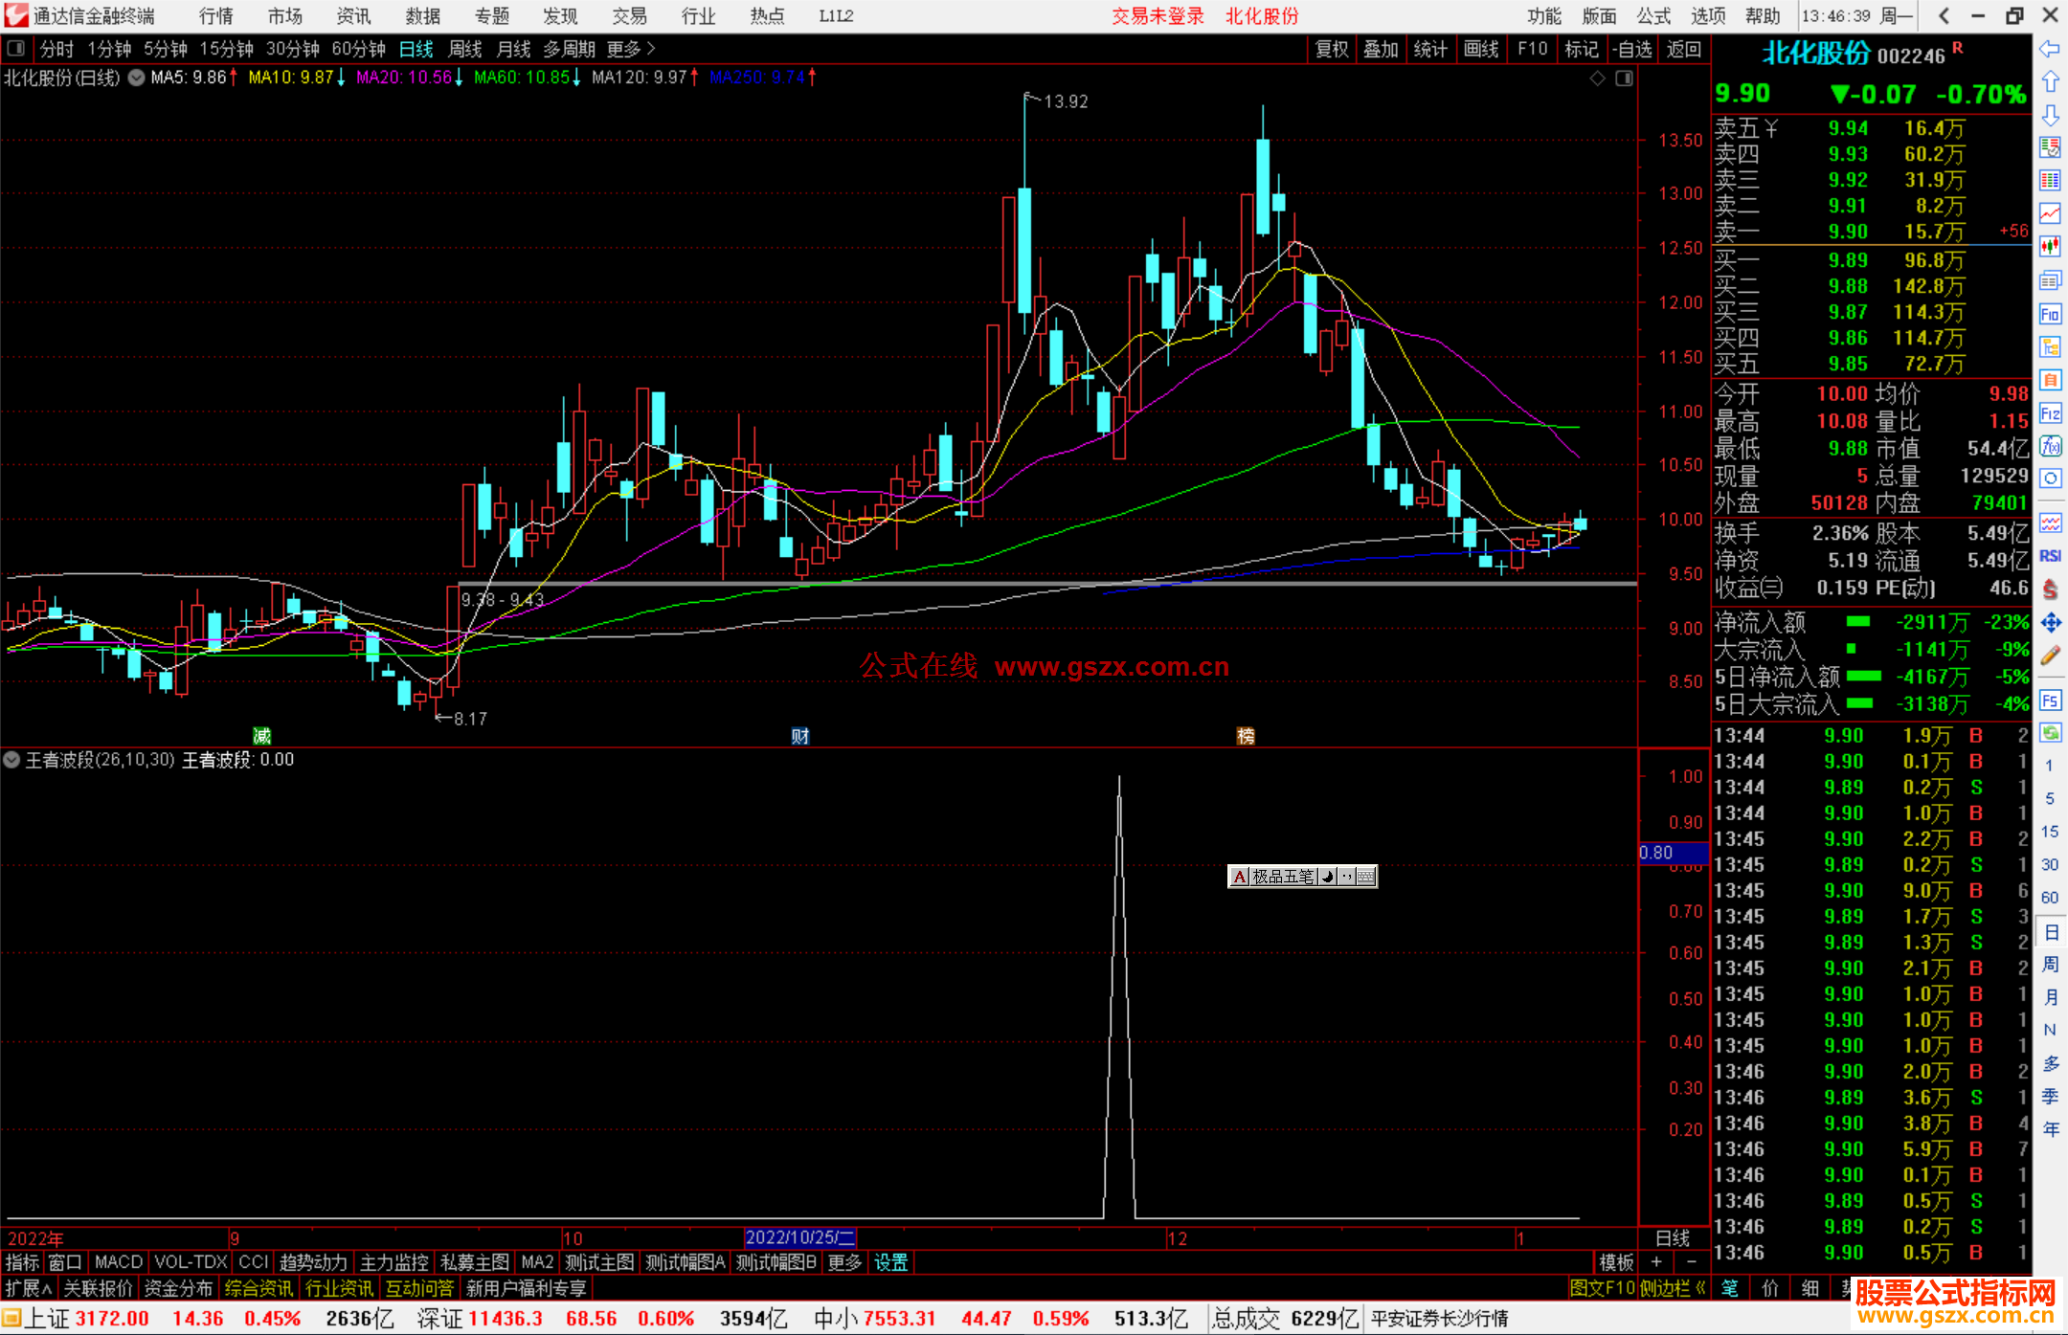
Task: Toggle the panel icon left of 分时
Action: click(x=15, y=49)
